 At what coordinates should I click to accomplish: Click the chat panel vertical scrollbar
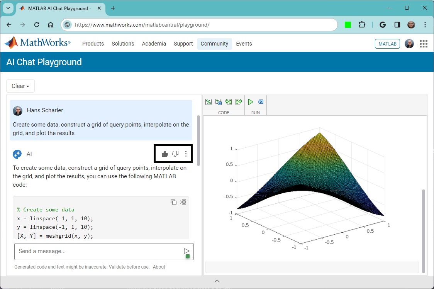(198, 141)
